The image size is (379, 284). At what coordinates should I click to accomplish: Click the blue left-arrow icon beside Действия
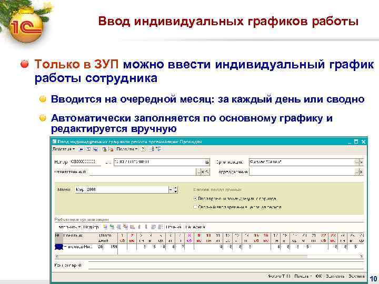click(x=81, y=149)
